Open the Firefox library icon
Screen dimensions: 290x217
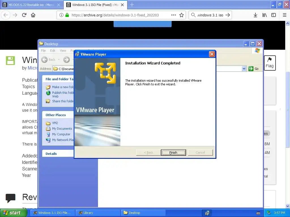click(x=265, y=15)
